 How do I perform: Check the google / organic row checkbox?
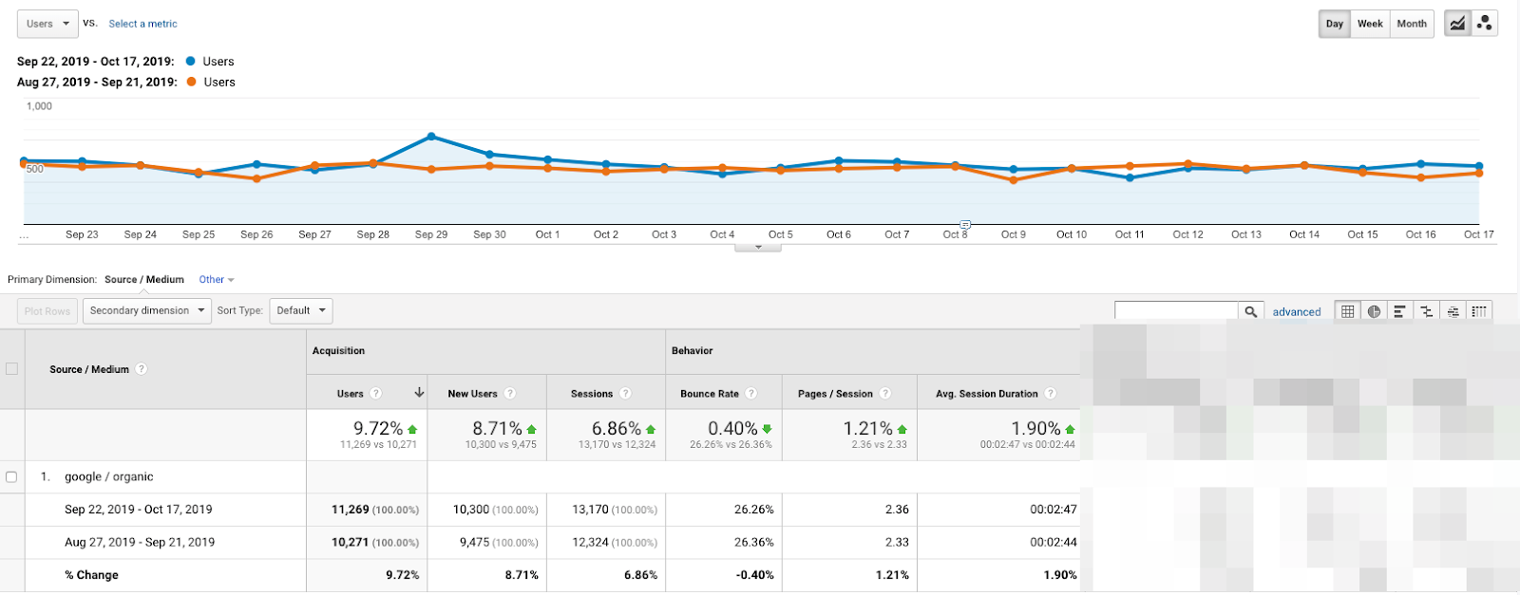pos(11,477)
